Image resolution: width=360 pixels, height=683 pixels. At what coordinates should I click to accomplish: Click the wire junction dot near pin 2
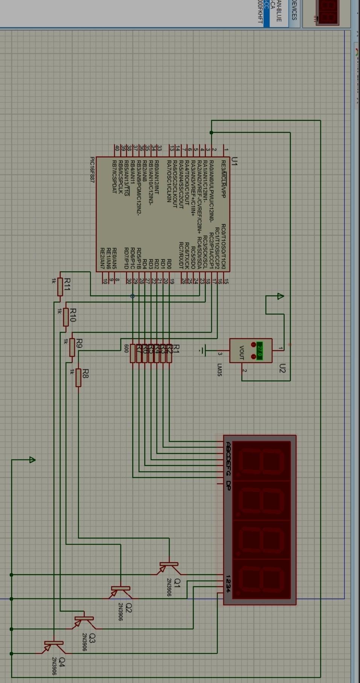pyautogui.click(x=211, y=132)
